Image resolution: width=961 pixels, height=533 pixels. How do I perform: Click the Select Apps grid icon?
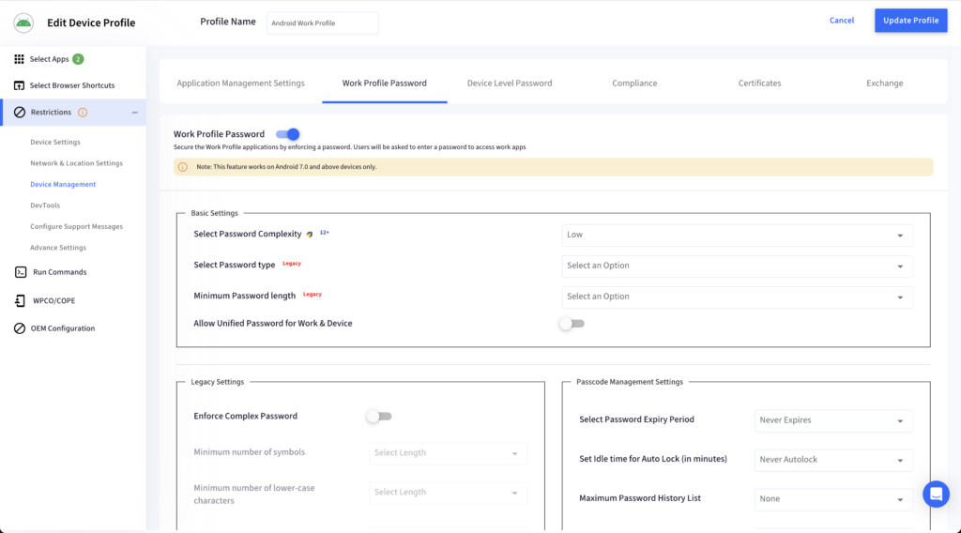point(19,59)
